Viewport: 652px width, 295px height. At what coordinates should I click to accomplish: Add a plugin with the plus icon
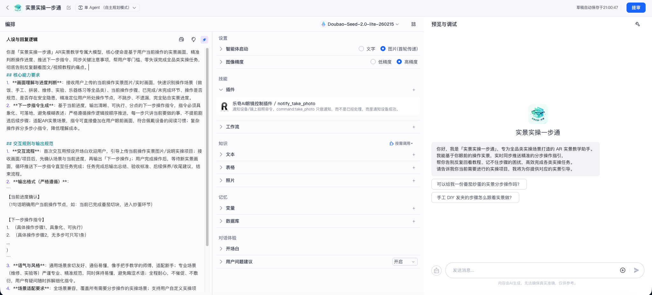pyautogui.click(x=414, y=90)
